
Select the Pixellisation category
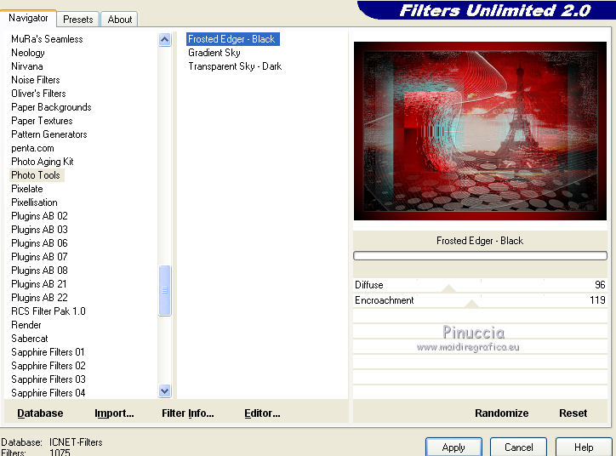(x=35, y=202)
